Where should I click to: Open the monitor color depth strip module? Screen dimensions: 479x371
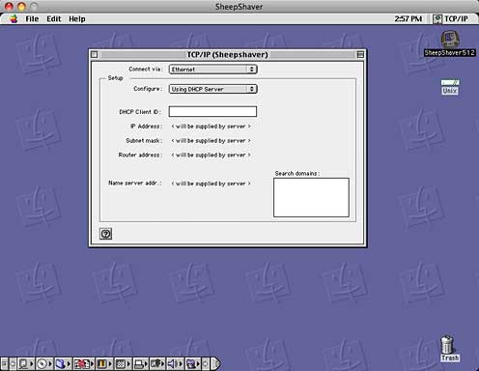104,364
